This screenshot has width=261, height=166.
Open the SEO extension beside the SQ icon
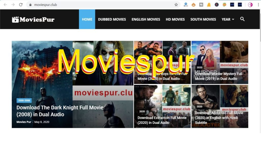[x=232, y=5]
